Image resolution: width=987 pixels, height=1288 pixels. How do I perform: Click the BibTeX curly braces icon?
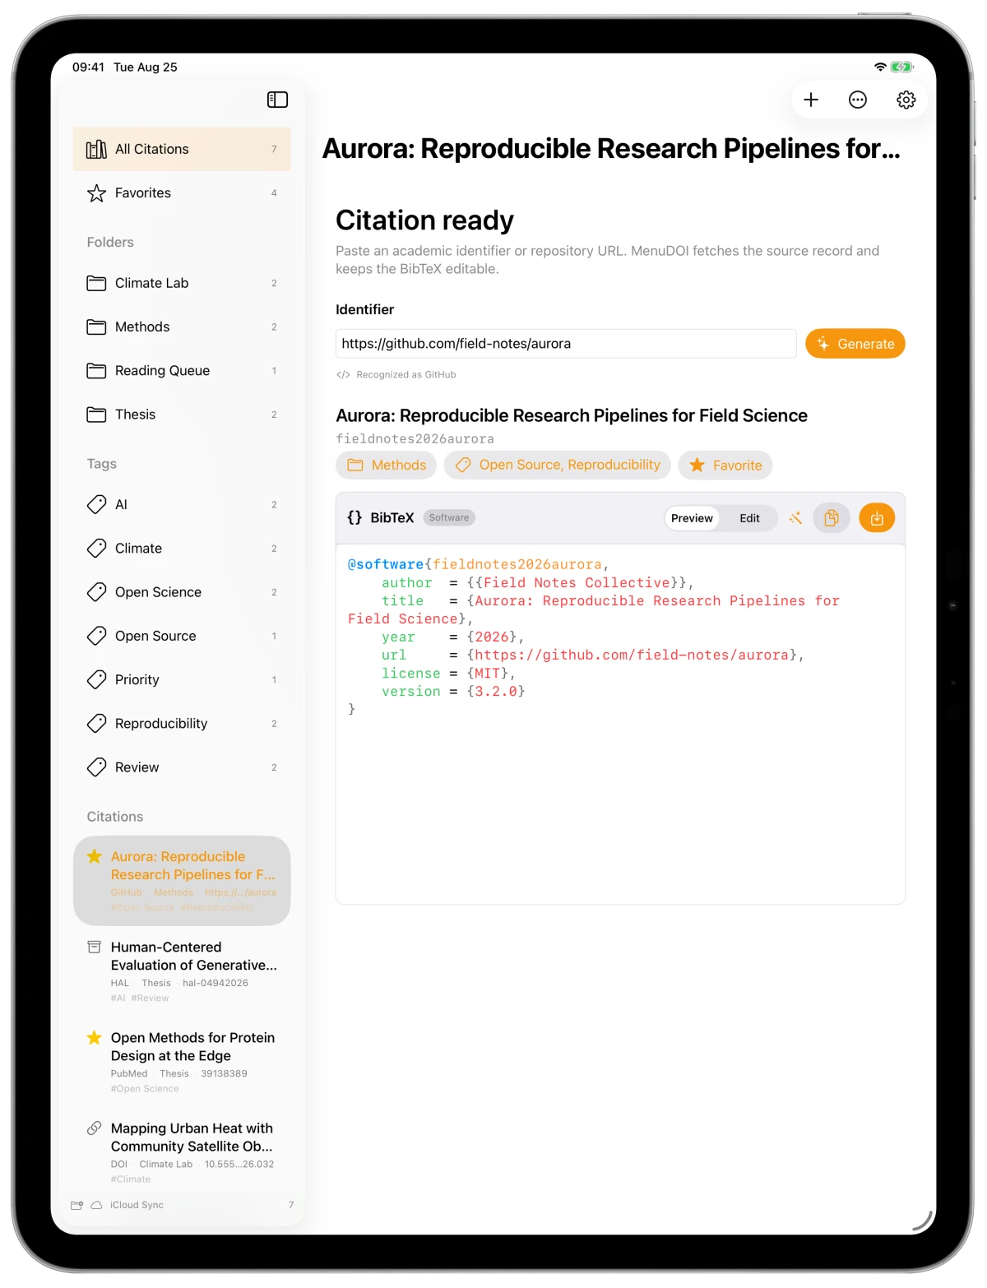pyautogui.click(x=354, y=517)
